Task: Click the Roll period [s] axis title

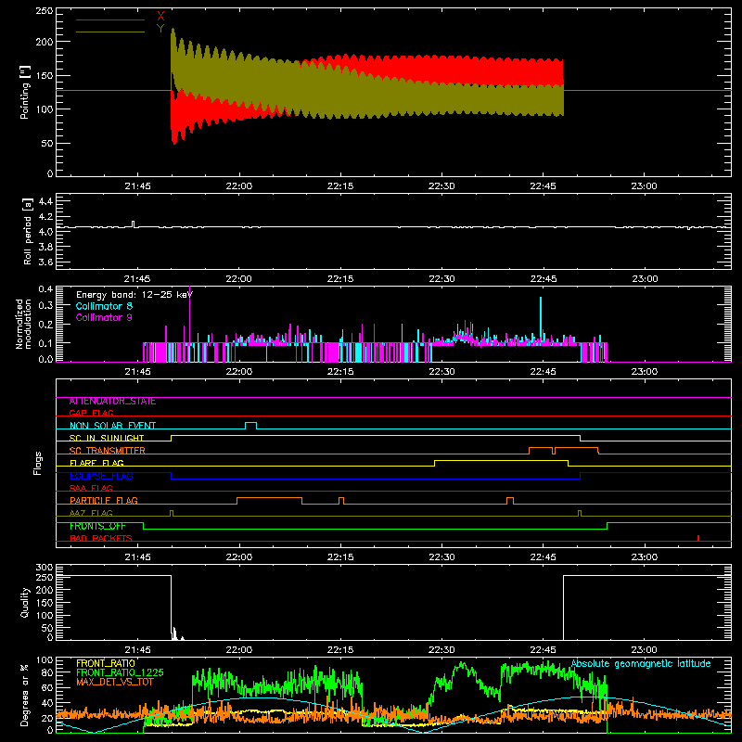Action: (x=28, y=231)
